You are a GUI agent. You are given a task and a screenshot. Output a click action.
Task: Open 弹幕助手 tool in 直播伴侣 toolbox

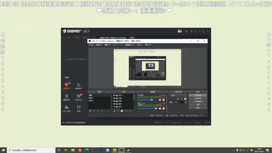click(x=67, y=86)
